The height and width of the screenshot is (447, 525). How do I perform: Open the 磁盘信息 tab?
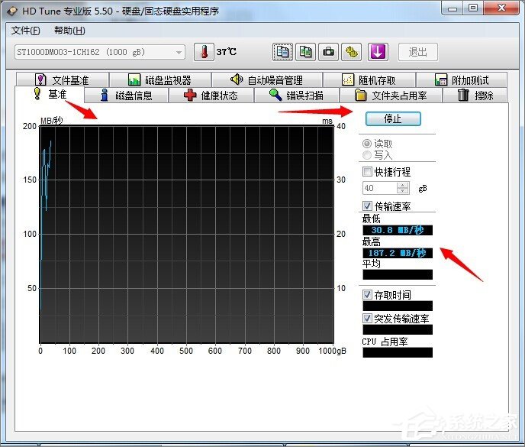coord(126,96)
